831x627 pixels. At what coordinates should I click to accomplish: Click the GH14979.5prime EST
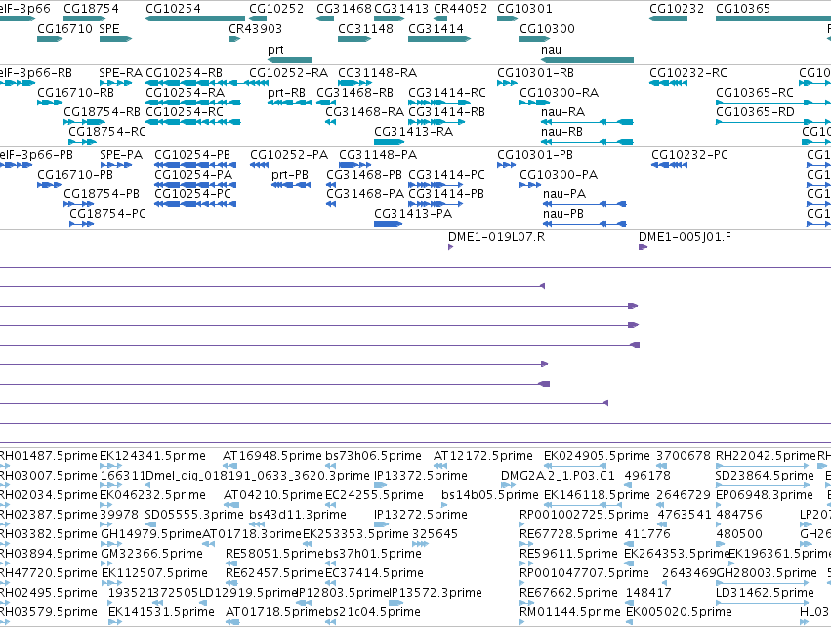tap(110, 544)
